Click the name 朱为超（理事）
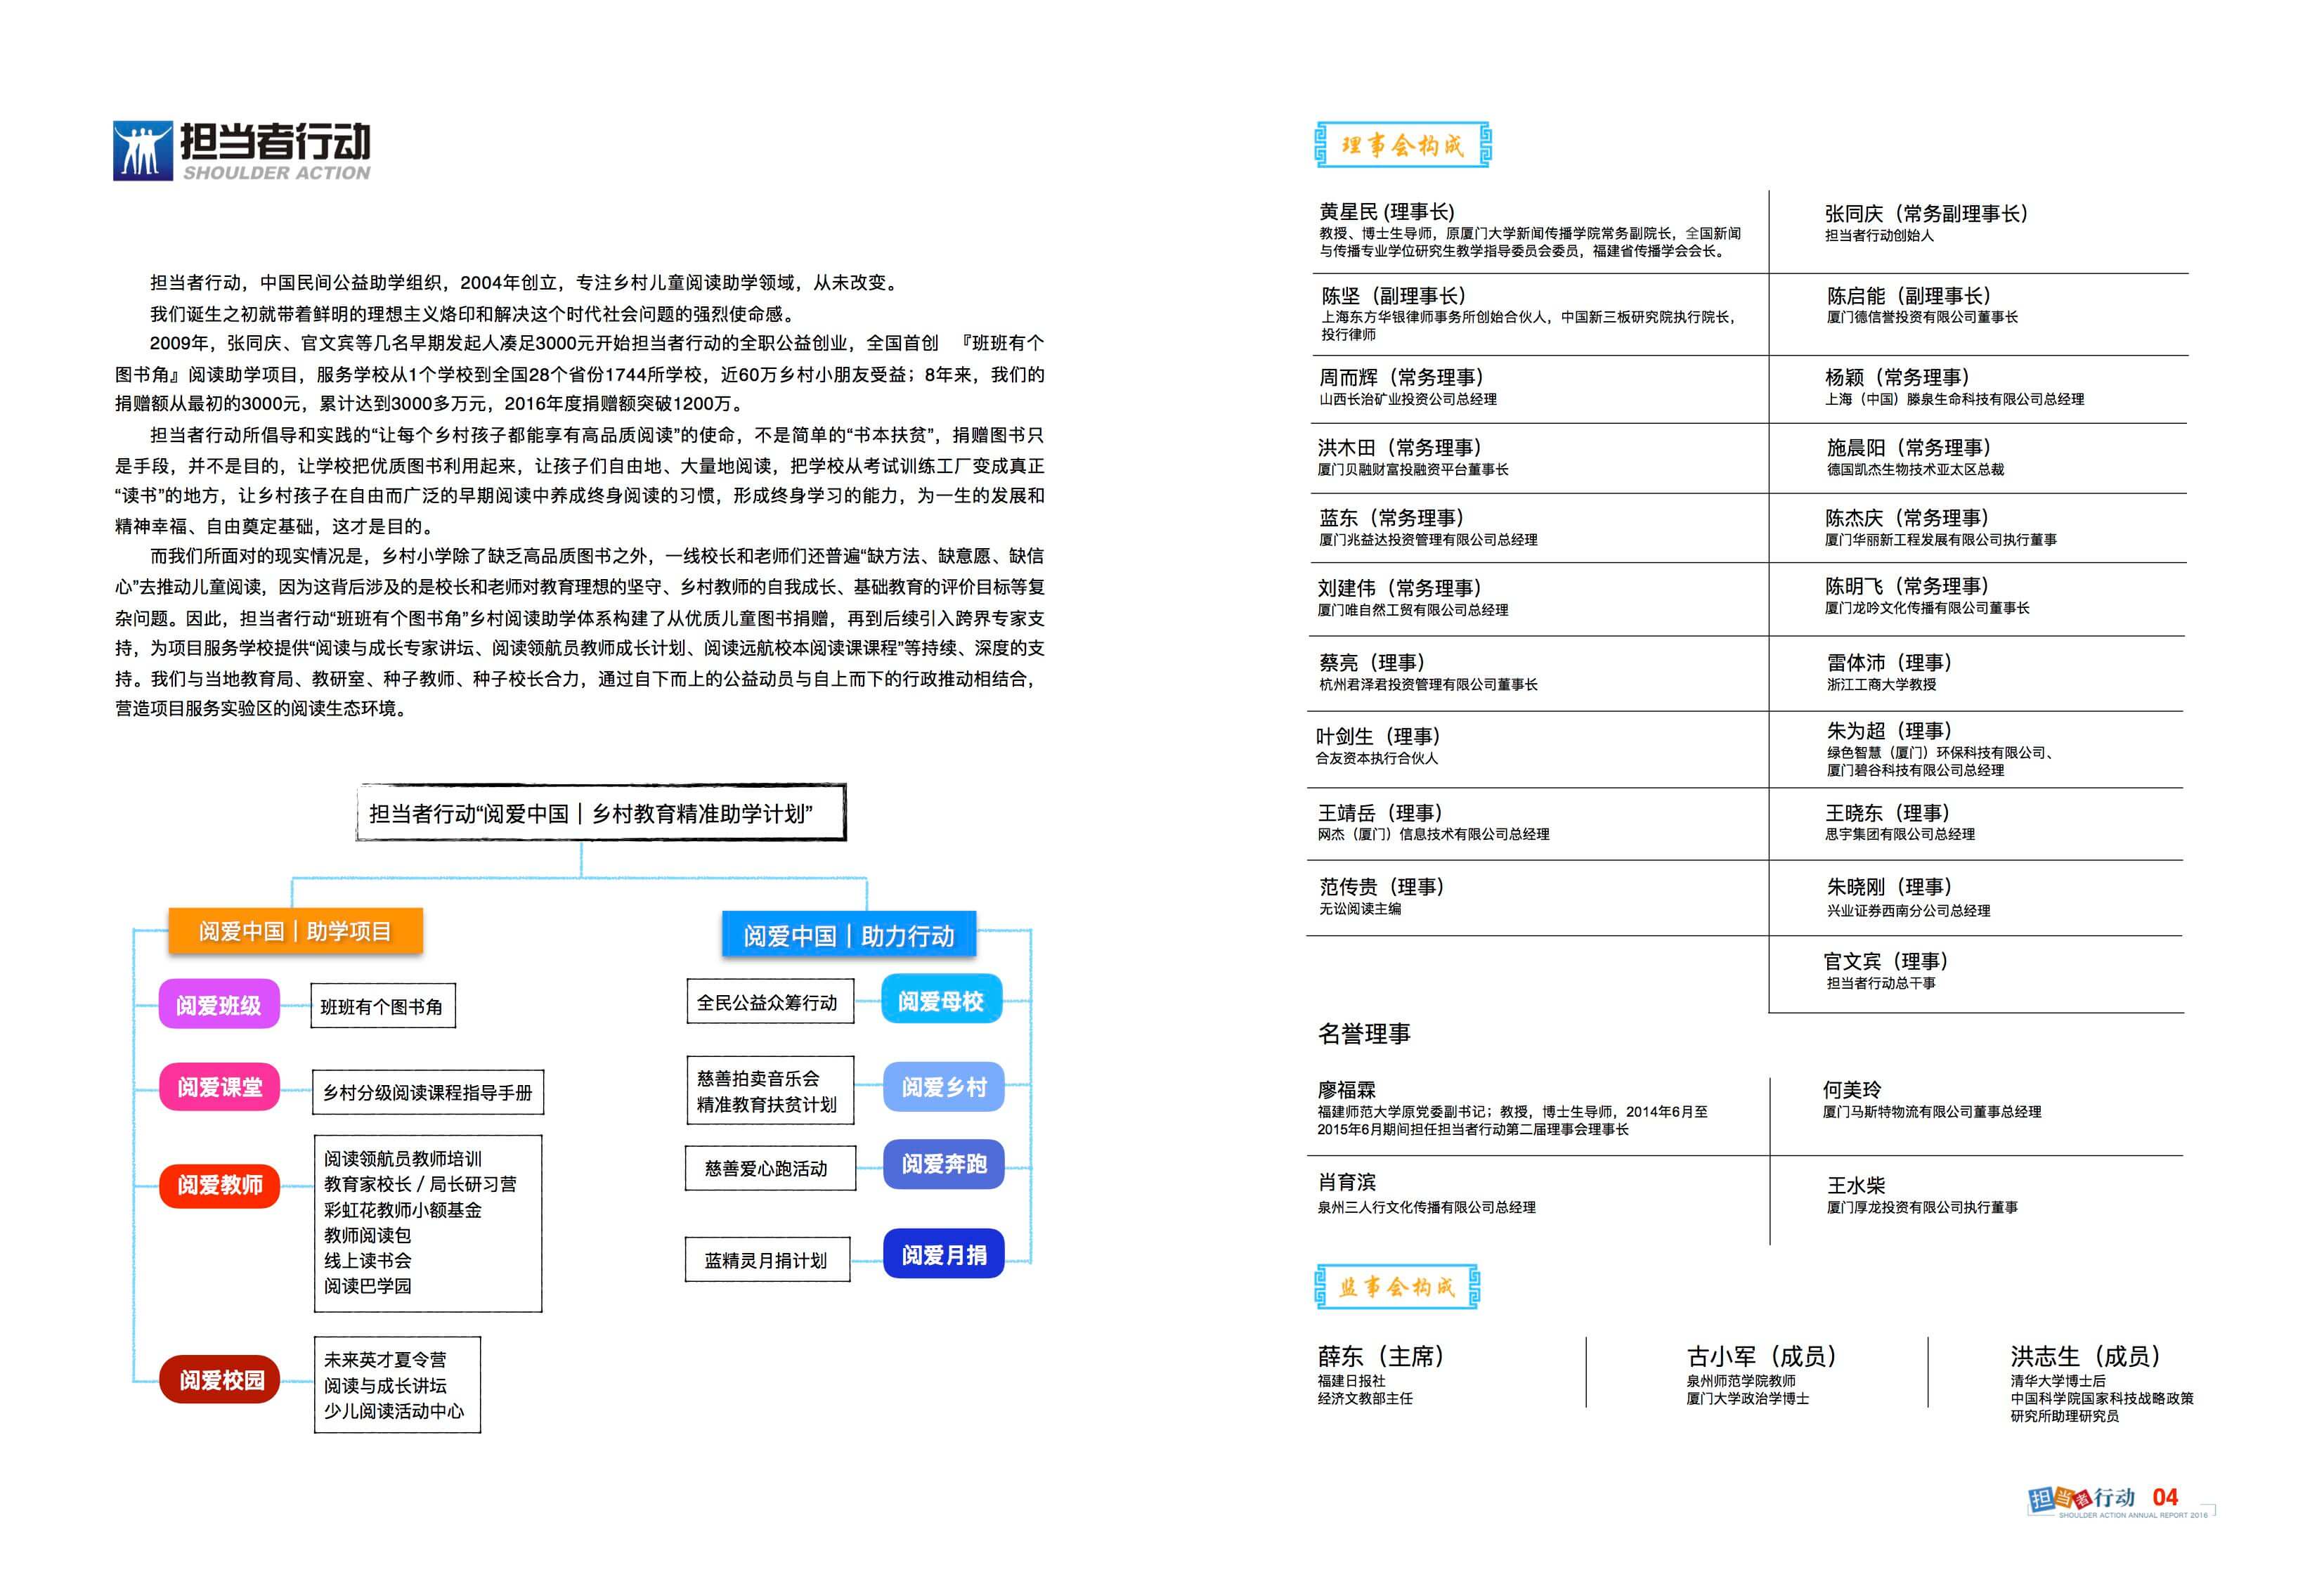2324x1577 pixels. point(1890,730)
